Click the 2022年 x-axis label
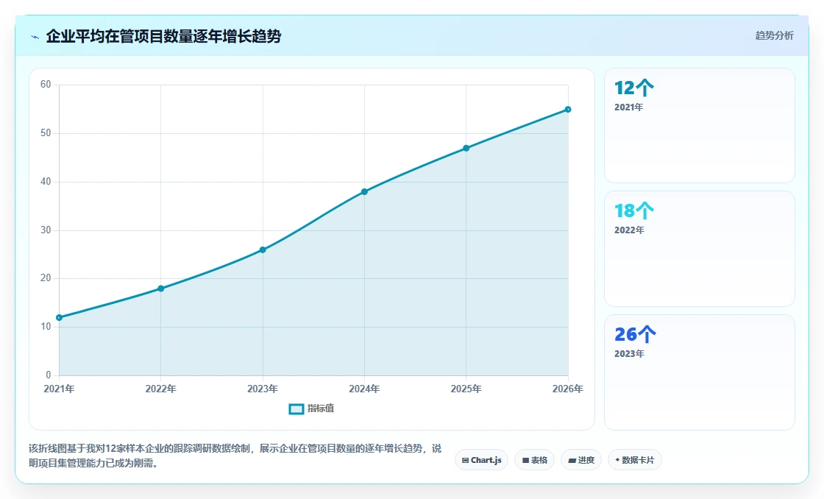 [x=161, y=389]
